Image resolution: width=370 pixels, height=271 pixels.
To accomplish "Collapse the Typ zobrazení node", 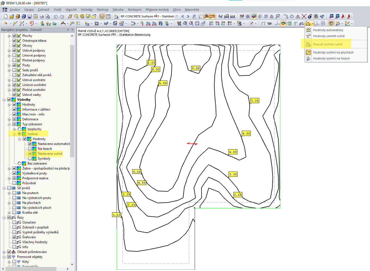I will (9, 124).
